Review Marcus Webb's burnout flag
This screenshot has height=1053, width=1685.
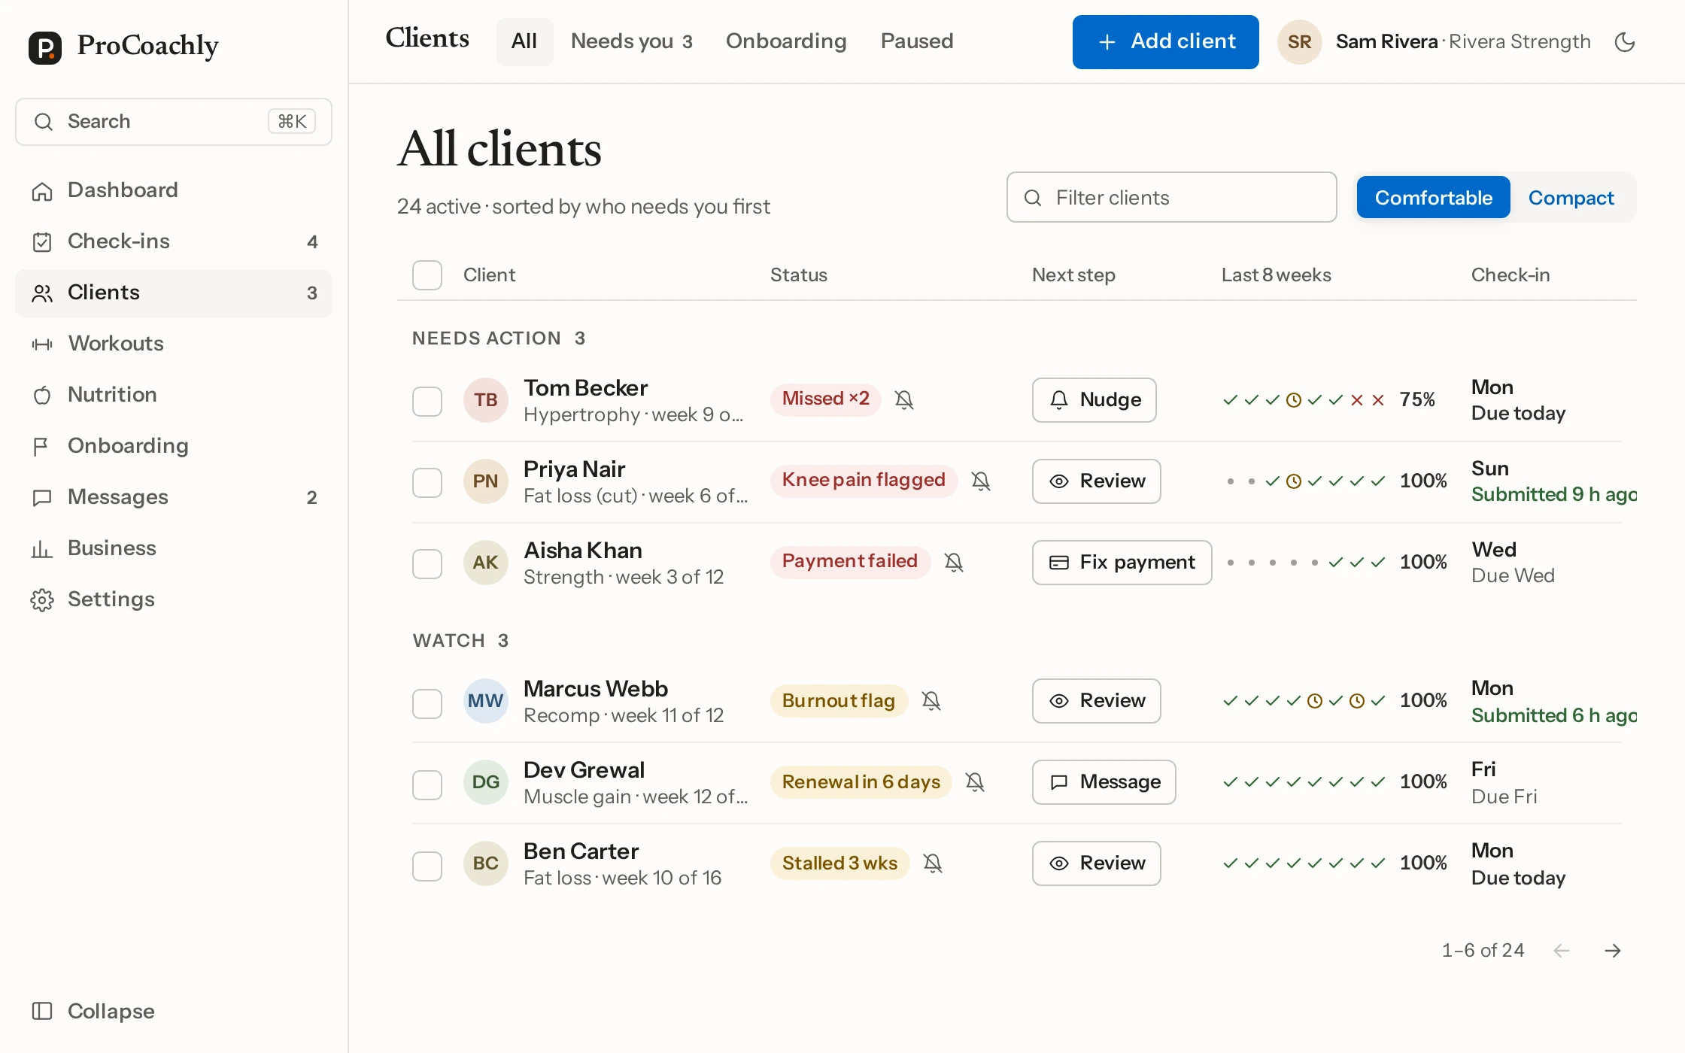click(x=1096, y=701)
